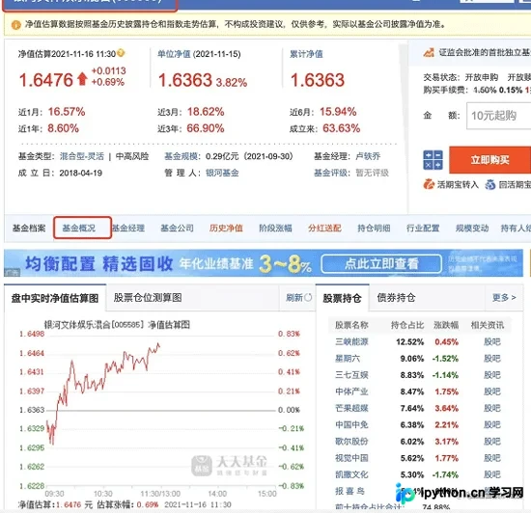Open the 分红送配 tab
Viewport: 531px width, 513px height.
coord(324,228)
